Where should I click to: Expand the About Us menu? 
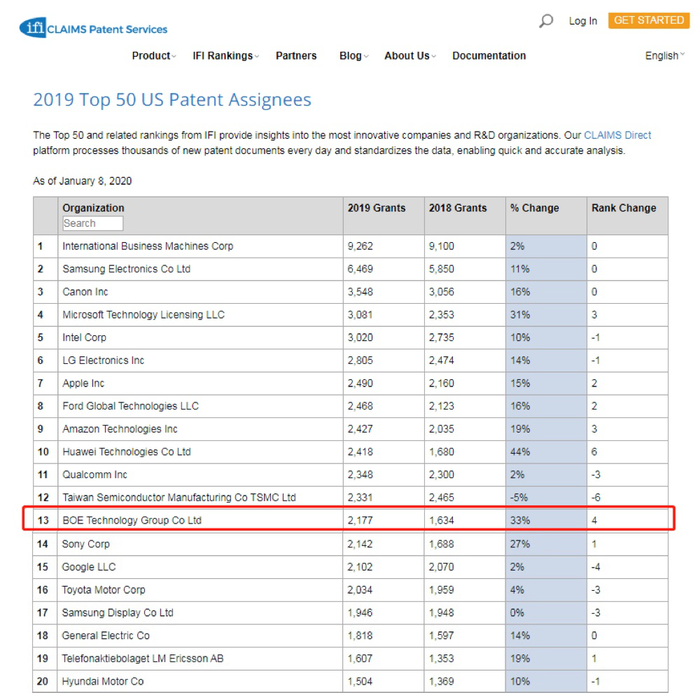pyautogui.click(x=409, y=56)
